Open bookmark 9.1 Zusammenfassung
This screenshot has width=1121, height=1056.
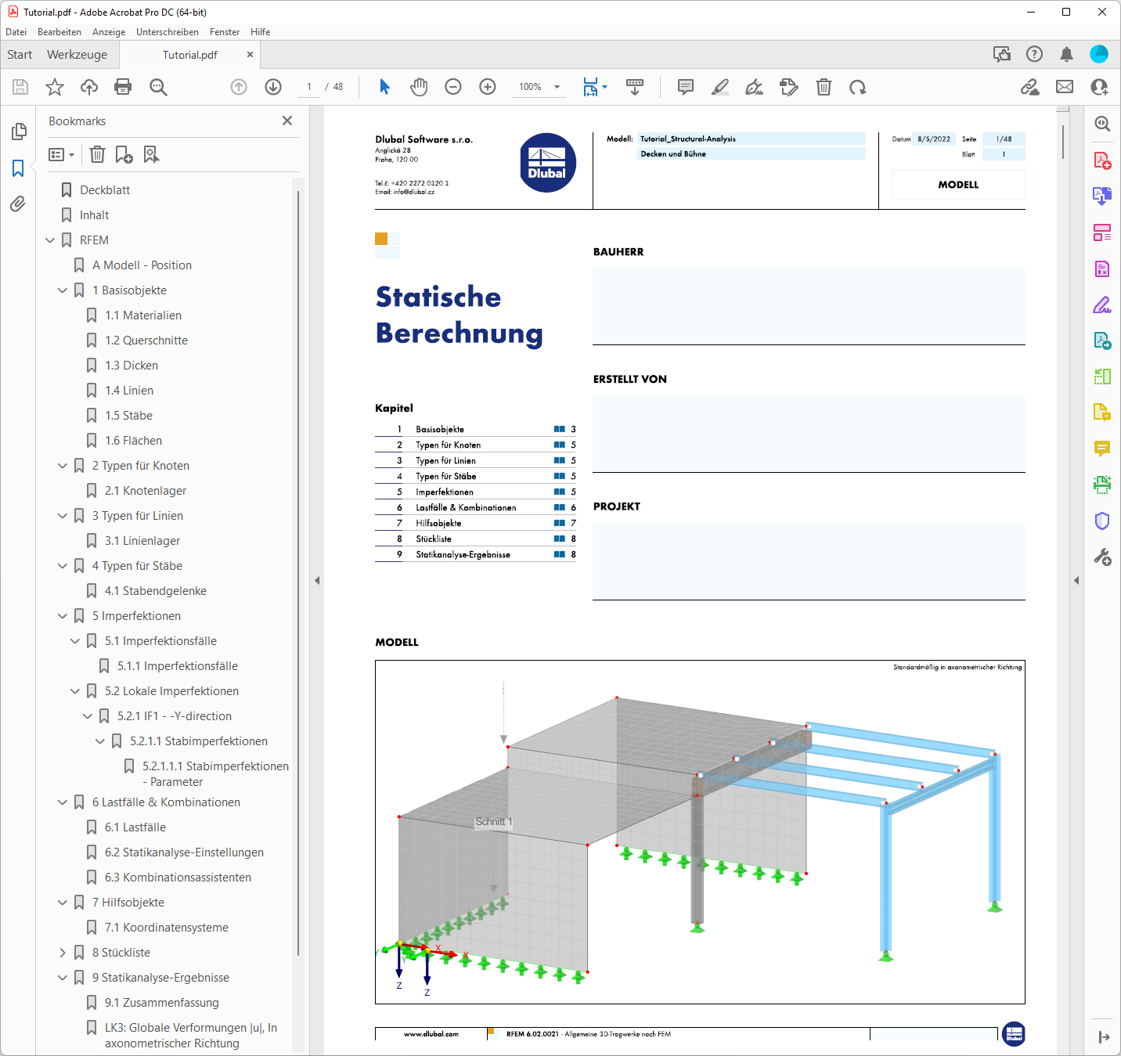(x=162, y=1003)
